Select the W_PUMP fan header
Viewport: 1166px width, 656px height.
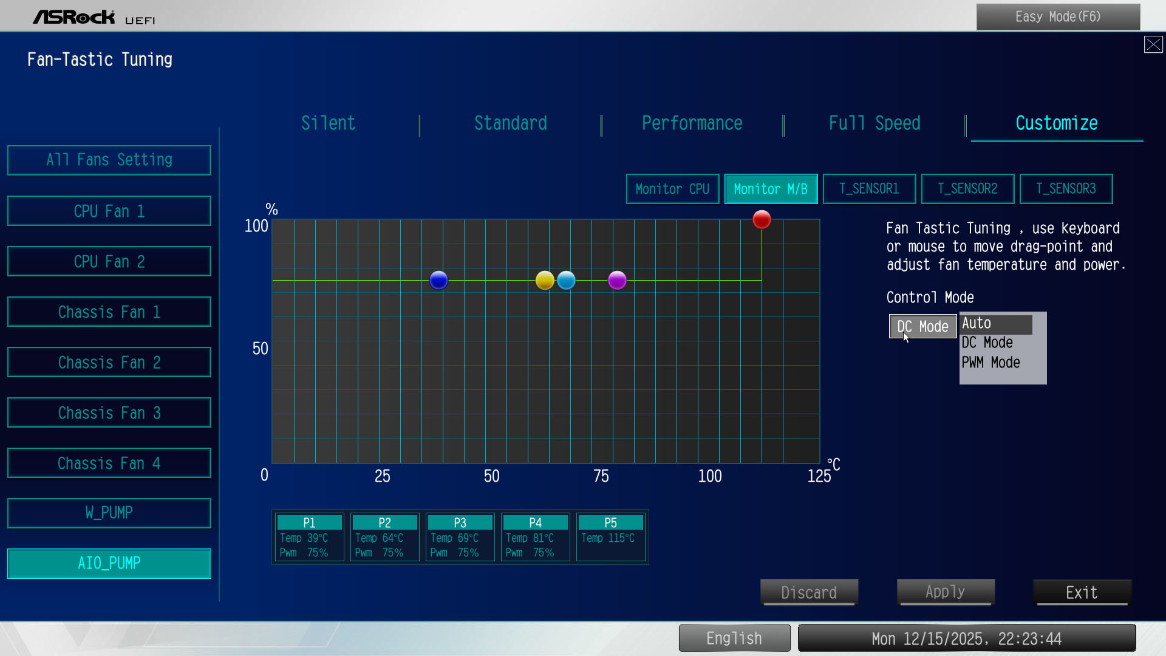[109, 513]
